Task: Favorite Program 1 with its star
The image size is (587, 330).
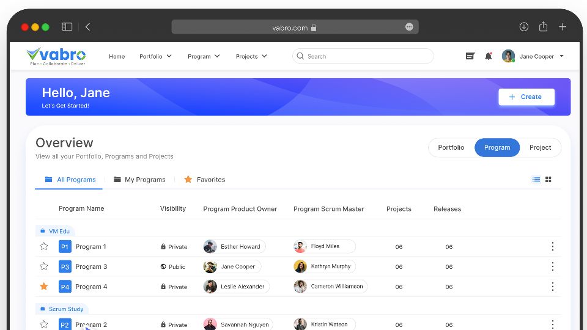Action: coord(44,246)
